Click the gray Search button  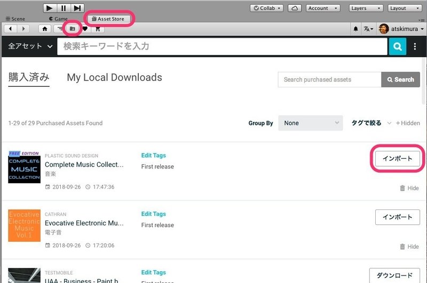(x=401, y=79)
